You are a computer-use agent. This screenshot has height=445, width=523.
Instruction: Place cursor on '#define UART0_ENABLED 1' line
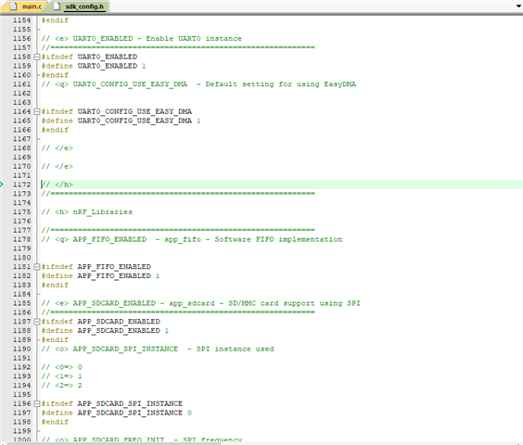[94, 66]
